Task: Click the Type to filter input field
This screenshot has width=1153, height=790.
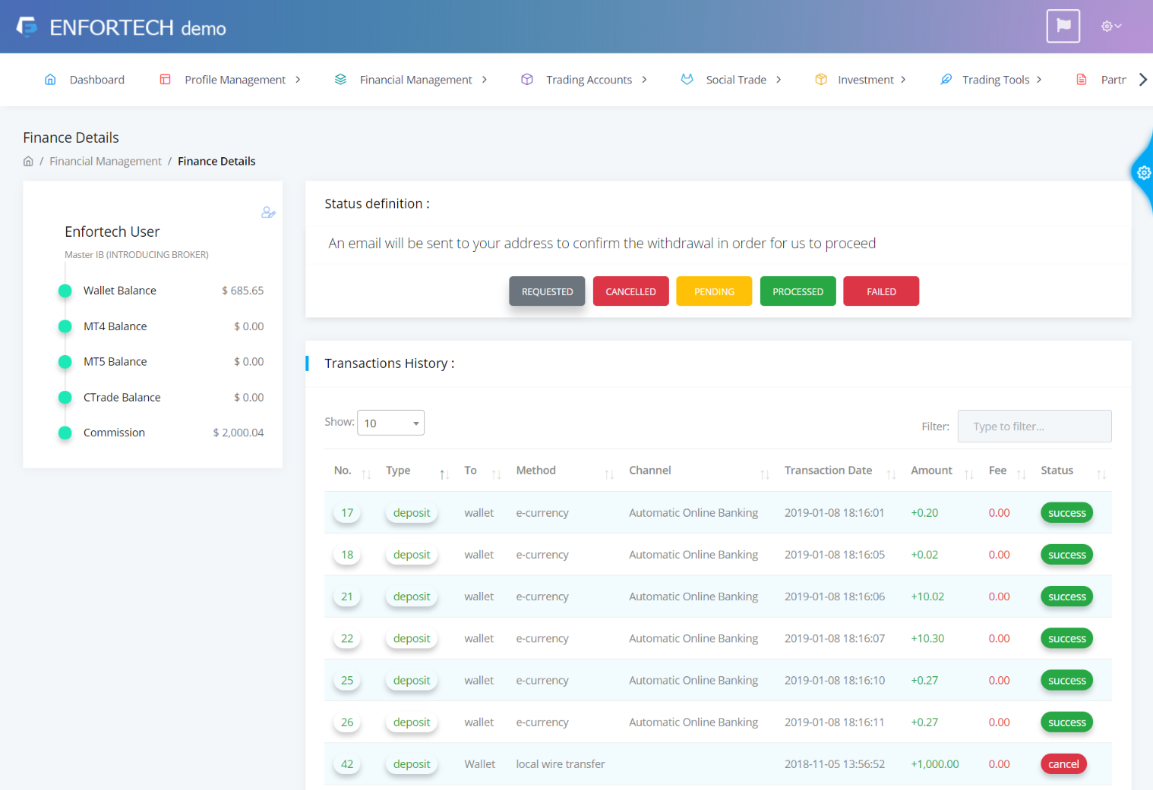Action: pos(1034,426)
